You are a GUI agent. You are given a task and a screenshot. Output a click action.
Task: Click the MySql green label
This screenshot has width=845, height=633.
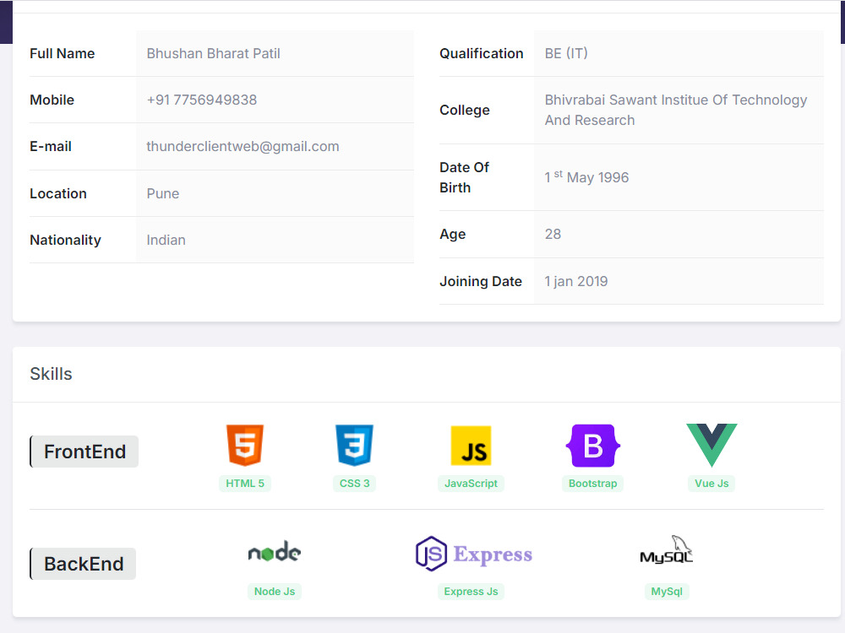coord(667,592)
